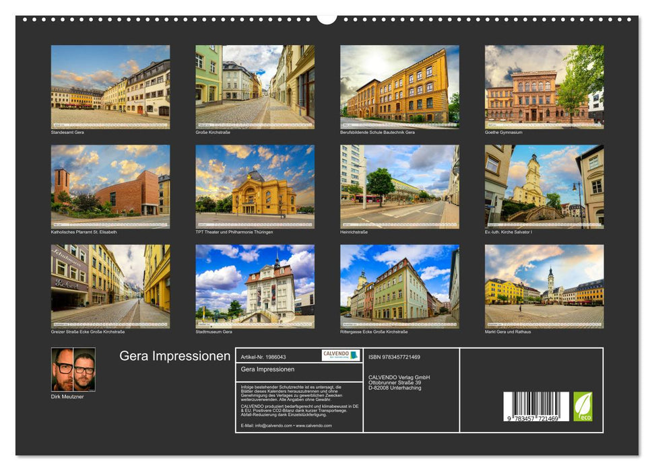Click the spiral binding at the top edge
654x471 pixels.
(x=202, y=20)
